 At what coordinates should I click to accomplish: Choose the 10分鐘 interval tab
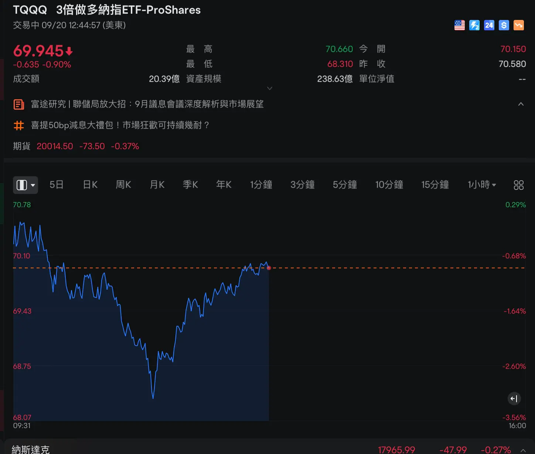point(389,185)
